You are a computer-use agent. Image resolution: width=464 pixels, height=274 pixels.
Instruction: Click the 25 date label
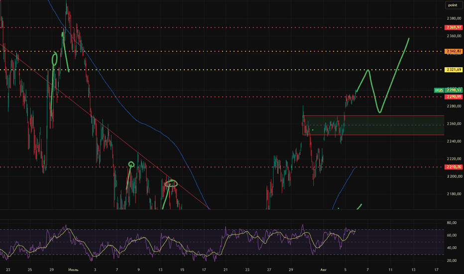tap(29, 270)
